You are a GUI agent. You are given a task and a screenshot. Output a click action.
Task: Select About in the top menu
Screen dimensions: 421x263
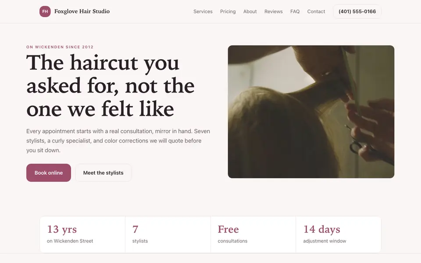point(250,11)
